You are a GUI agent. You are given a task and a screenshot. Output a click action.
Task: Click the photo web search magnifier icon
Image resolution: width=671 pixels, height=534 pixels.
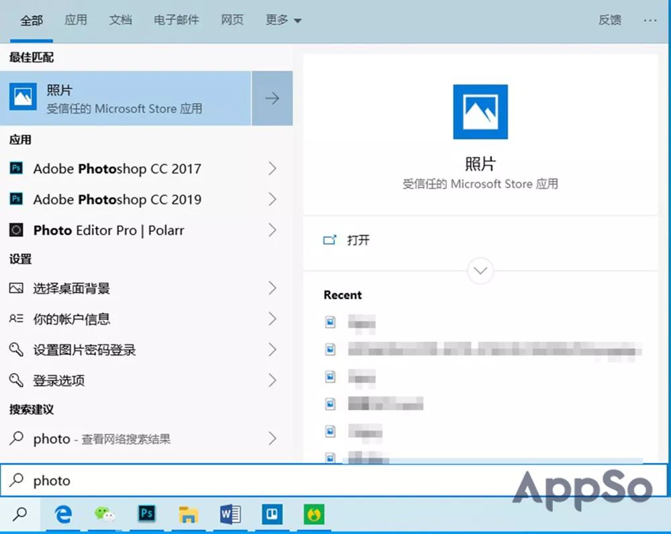(16, 437)
